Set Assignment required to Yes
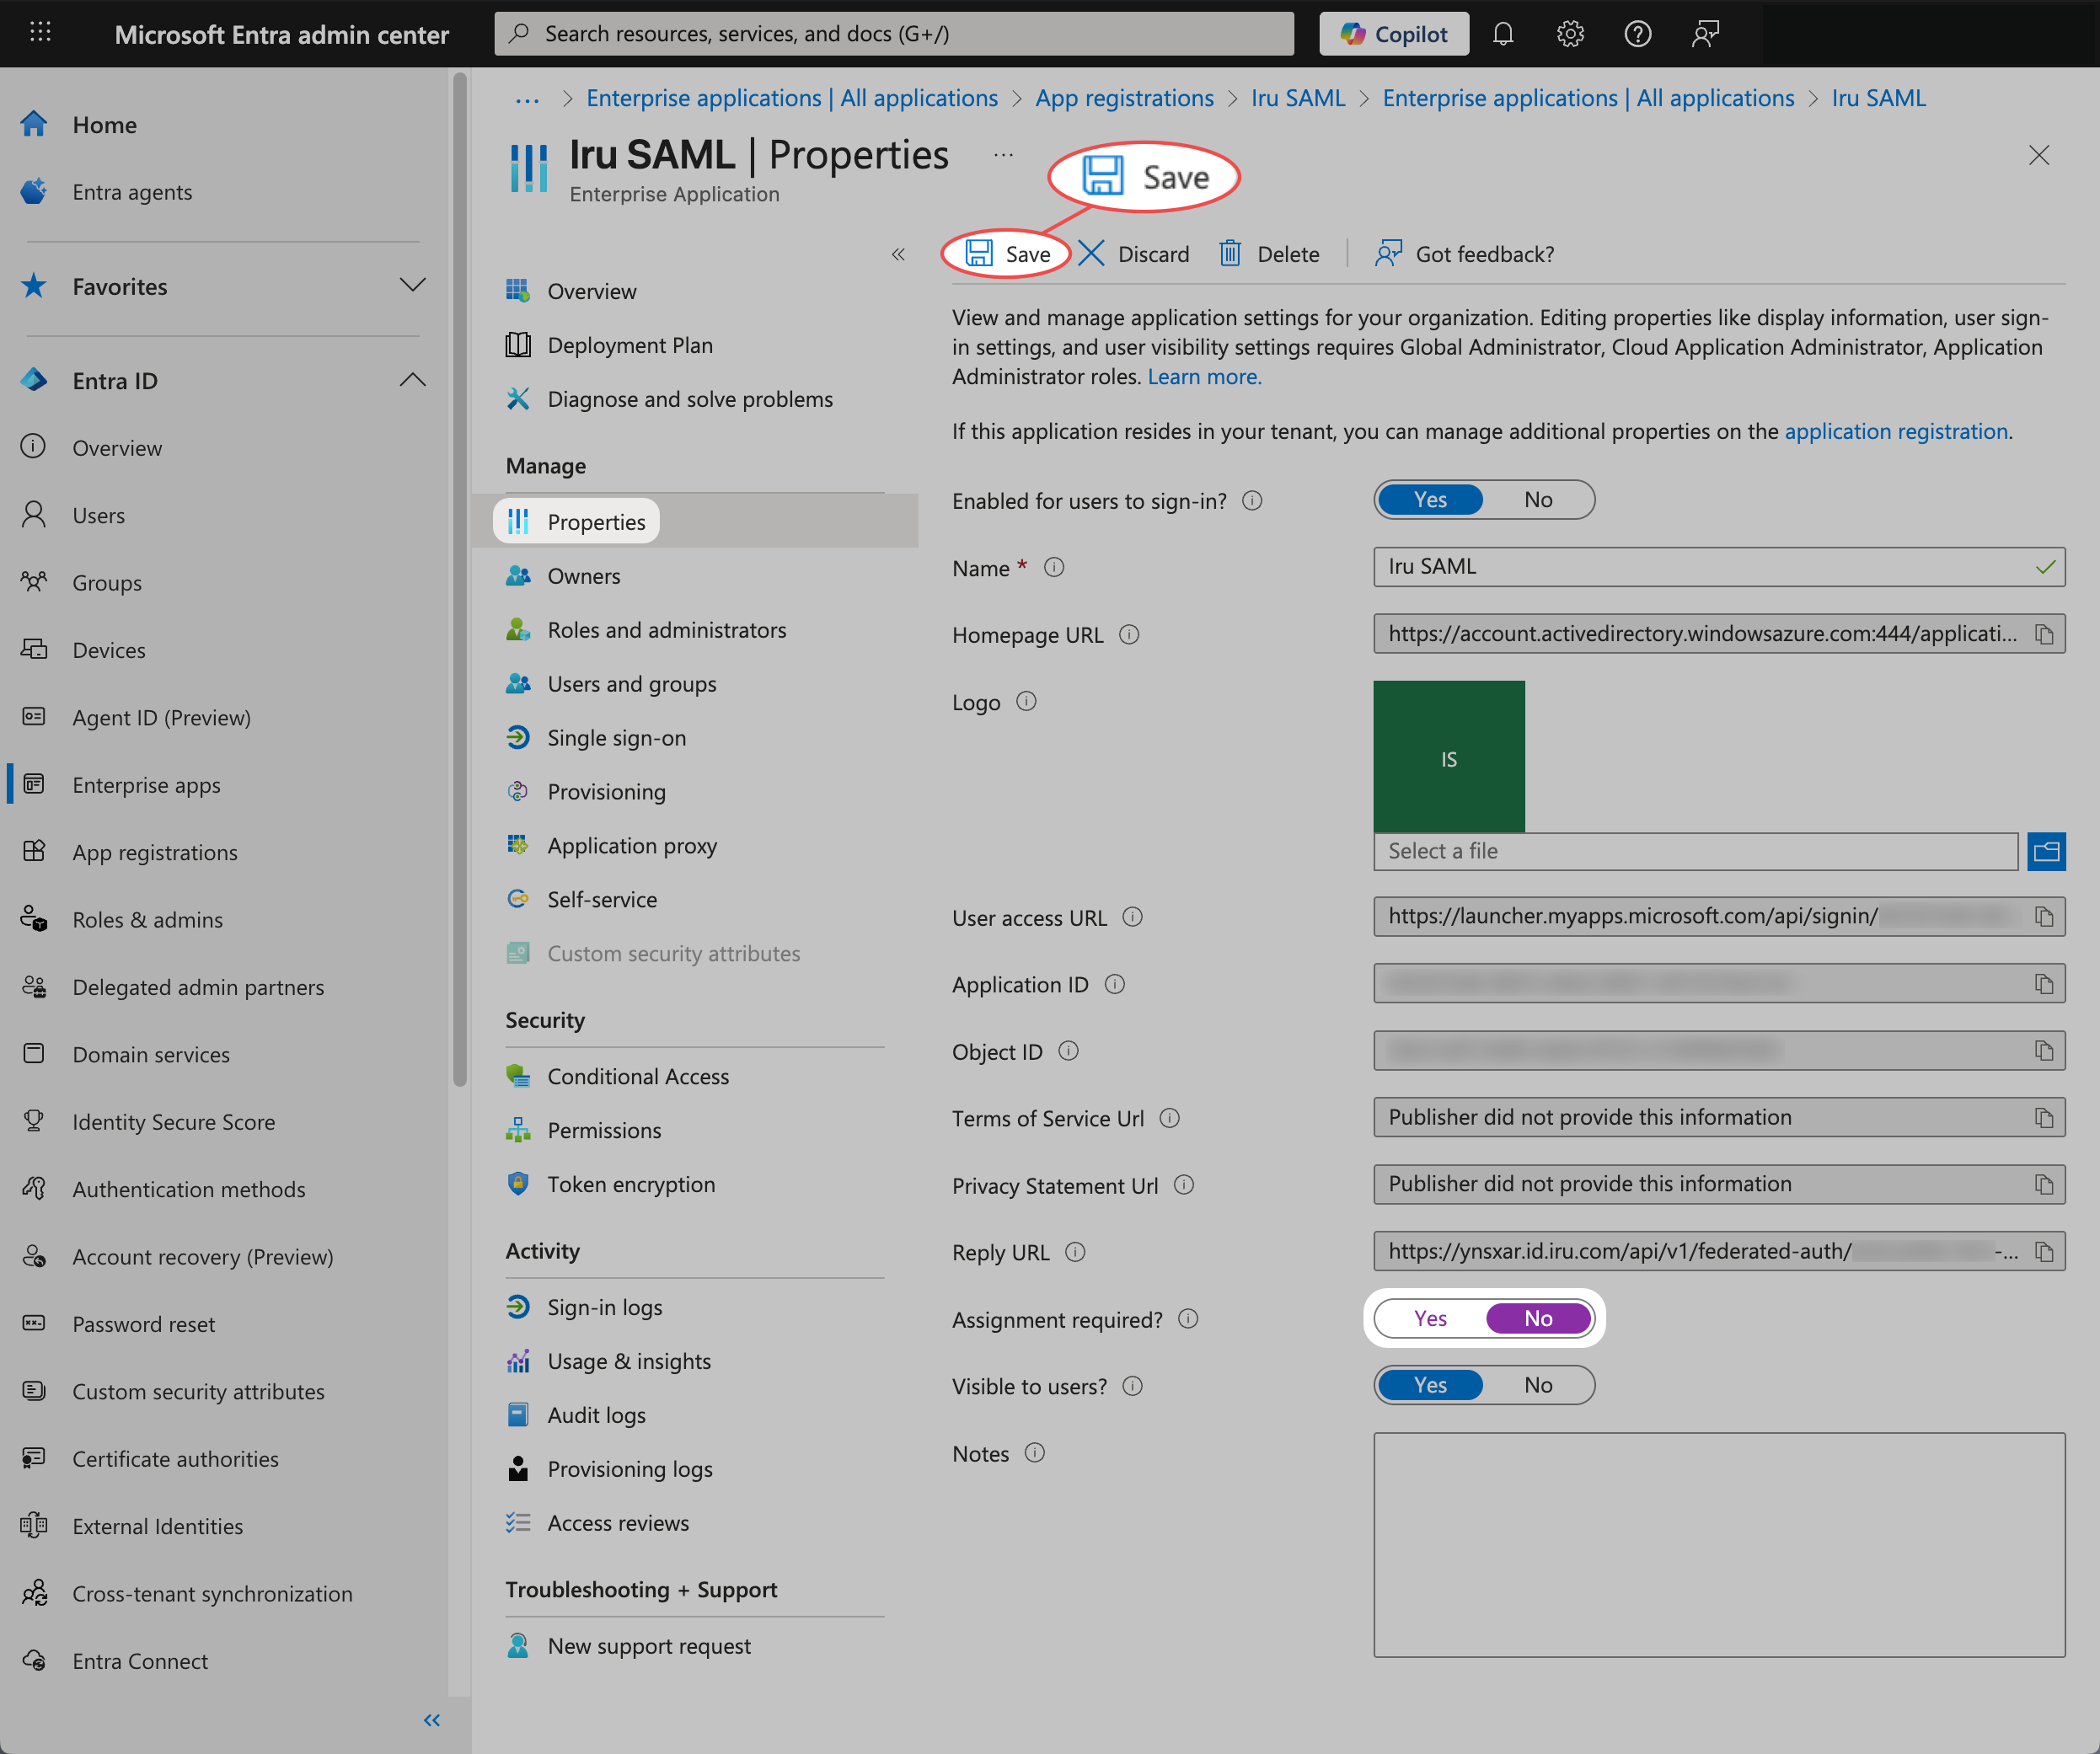This screenshot has width=2100, height=1754. 1430,1318
